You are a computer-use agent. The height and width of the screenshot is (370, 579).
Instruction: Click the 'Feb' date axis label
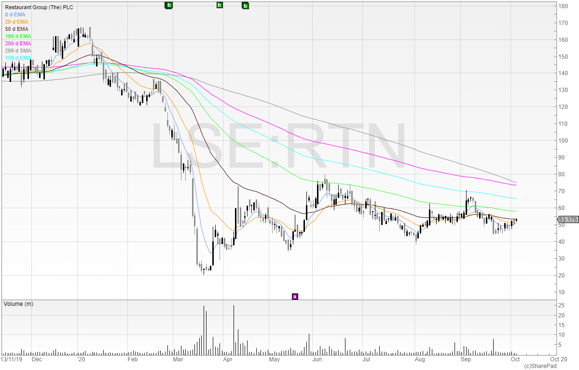click(133, 359)
